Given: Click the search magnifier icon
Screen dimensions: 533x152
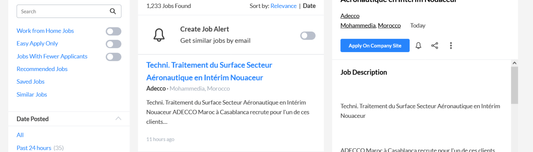Looking at the screenshot, I should point(113,11).
